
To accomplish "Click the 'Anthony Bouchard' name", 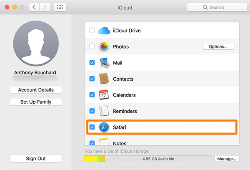I will [35, 73].
